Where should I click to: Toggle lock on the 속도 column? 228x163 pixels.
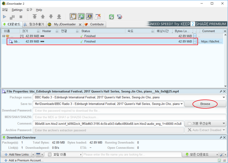click(152, 31)
